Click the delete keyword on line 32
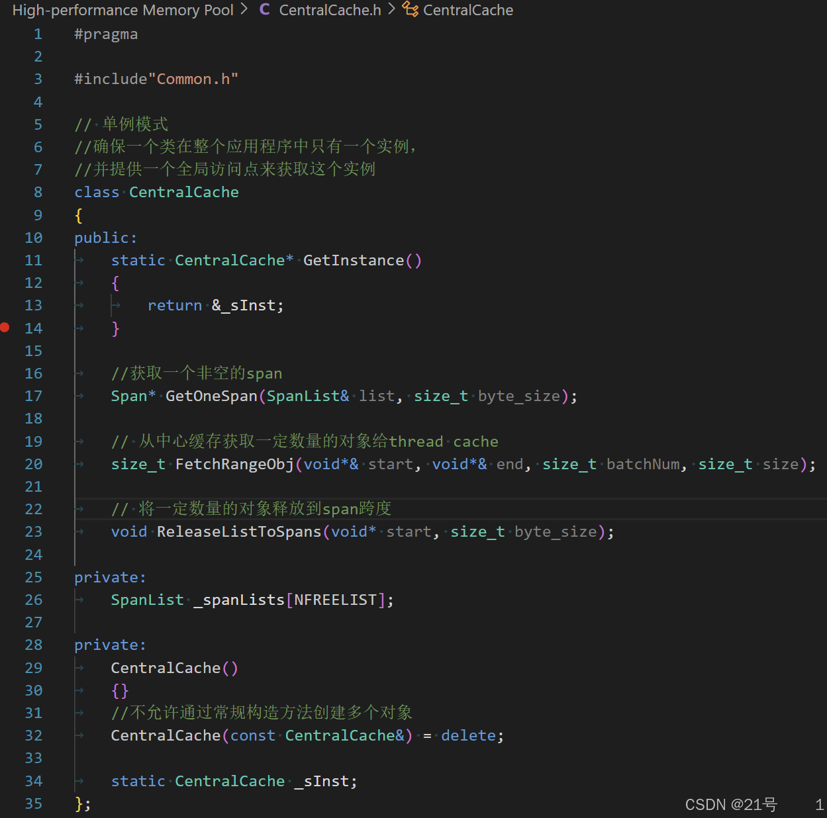The width and height of the screenshot is (827, 818). tap(469, 735)
